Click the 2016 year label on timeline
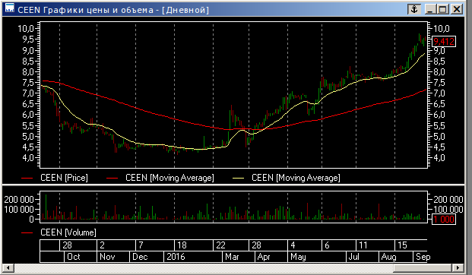The height and width of the screenshot is (275, 472). [x=176, y=257]
